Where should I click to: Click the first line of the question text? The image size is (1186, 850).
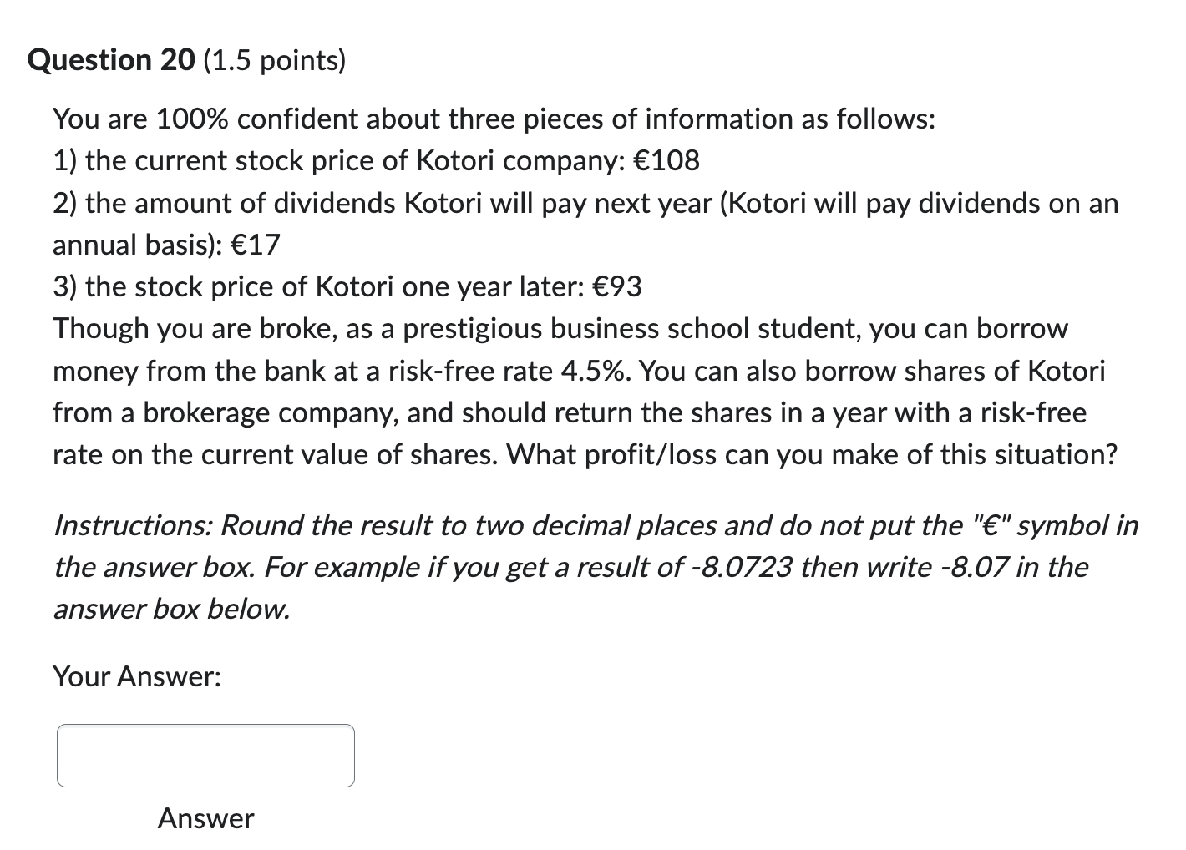click(493, 118)
